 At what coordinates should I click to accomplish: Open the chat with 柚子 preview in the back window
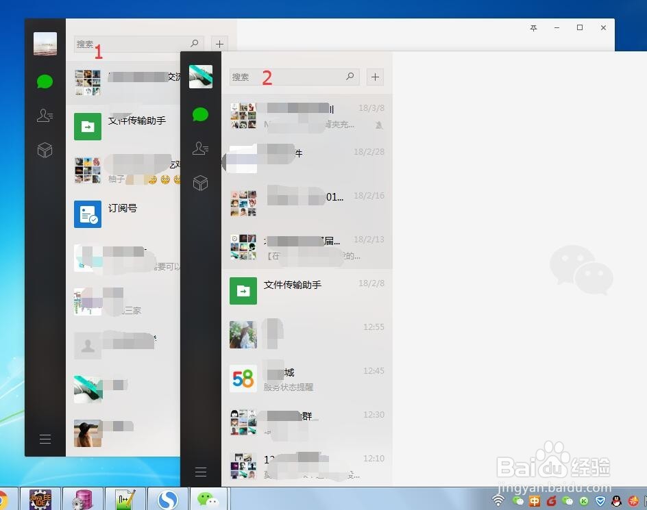tap(123, 170)
